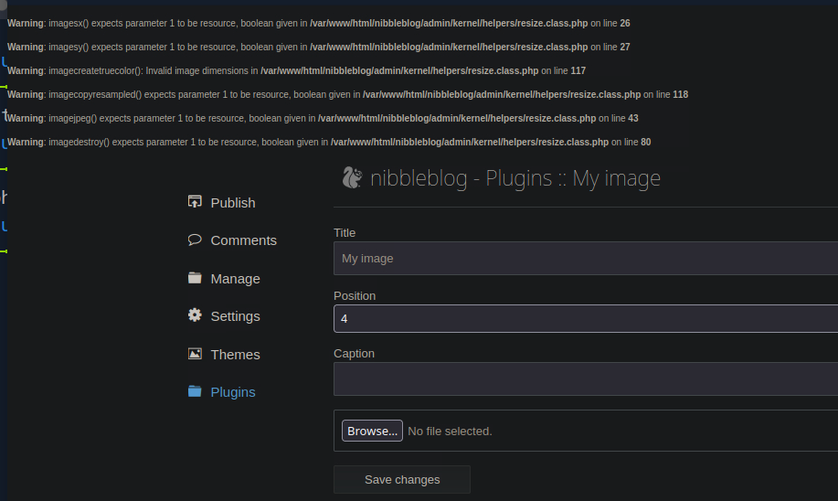Image resolution: width=838 pixels, height=501 pixels.
Task: Click the Settings gear icon
Action: click(x=195, y=314)
